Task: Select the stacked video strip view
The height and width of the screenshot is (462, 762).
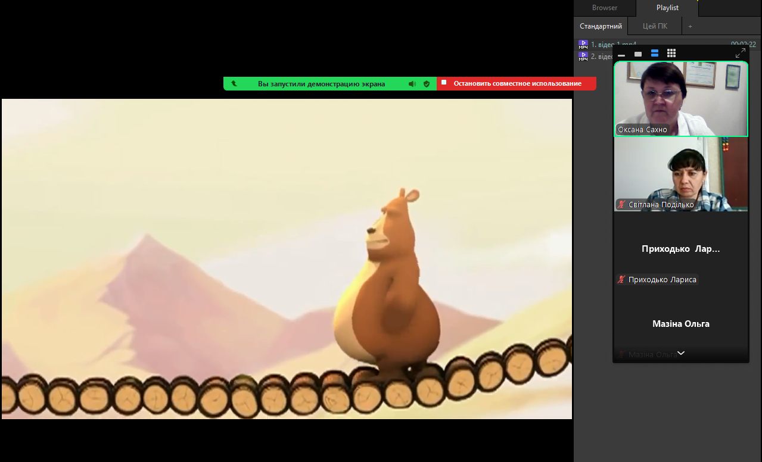Action: (655, 54)
